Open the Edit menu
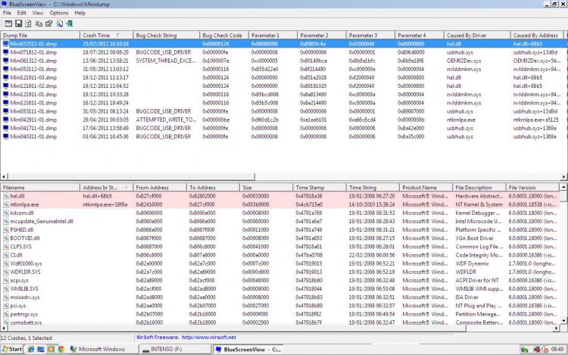568x355 pixels. 21,13
